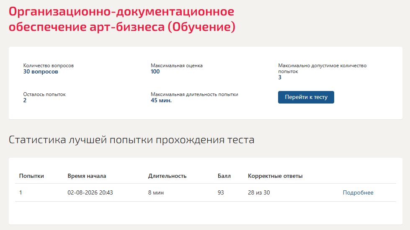Click the '45 мин.' duration value

pos(161,100)
